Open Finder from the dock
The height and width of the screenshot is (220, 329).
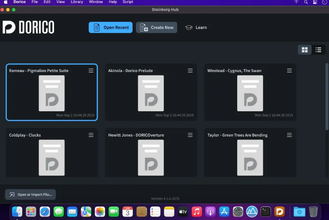[17, 212]
